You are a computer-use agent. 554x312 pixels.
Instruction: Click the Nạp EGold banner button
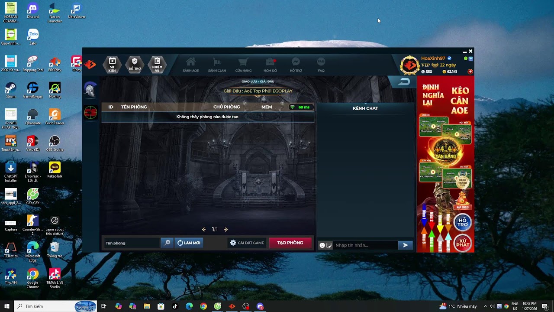pos(463,208)
